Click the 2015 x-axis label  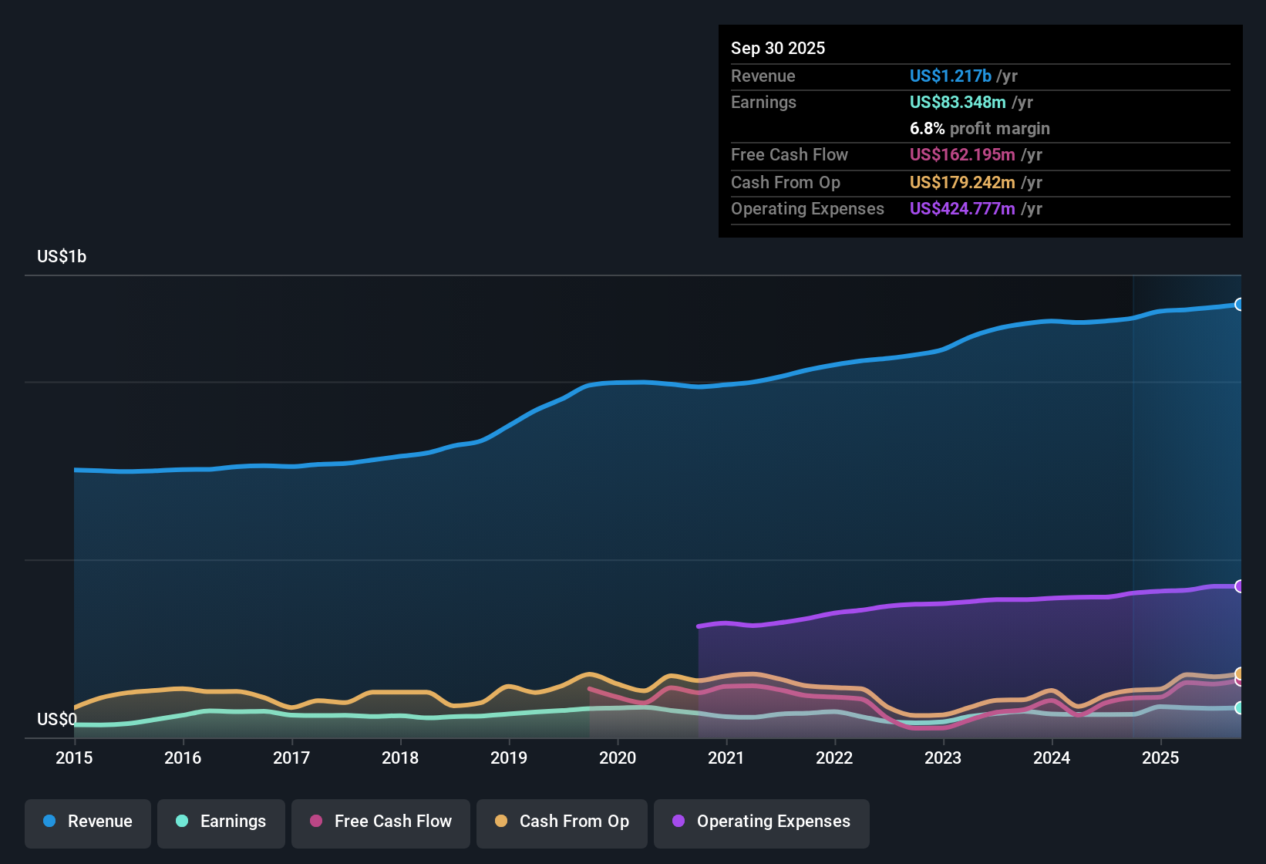coord(74,758)
